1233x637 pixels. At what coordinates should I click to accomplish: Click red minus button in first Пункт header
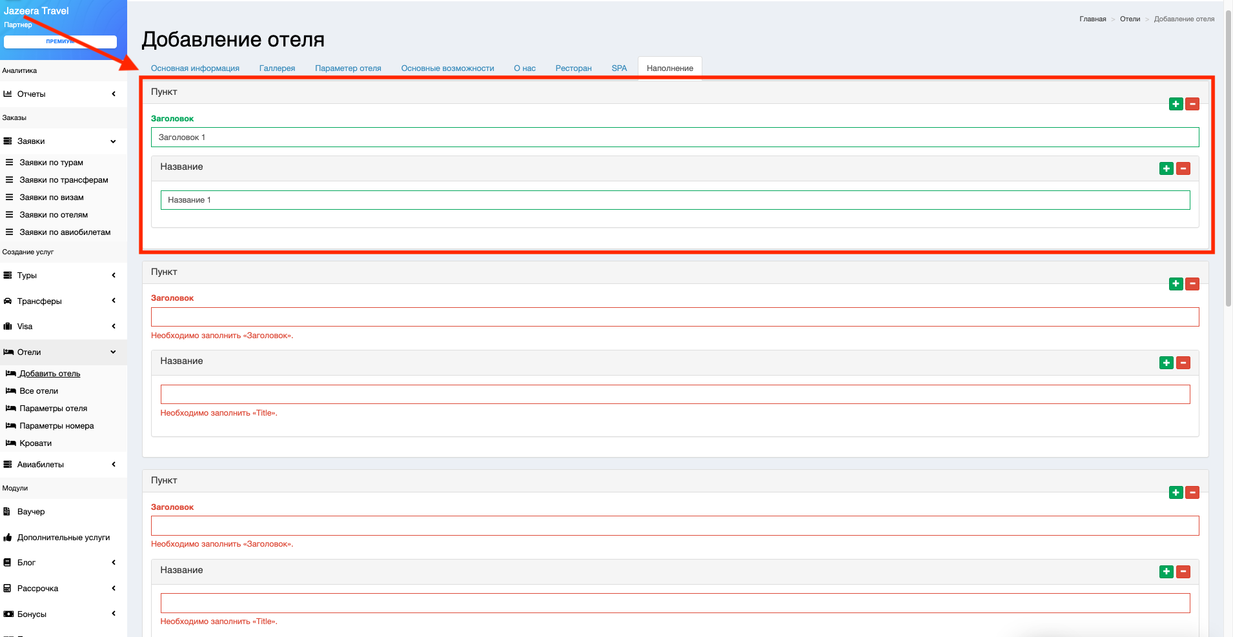click(x=1192, y=104)
